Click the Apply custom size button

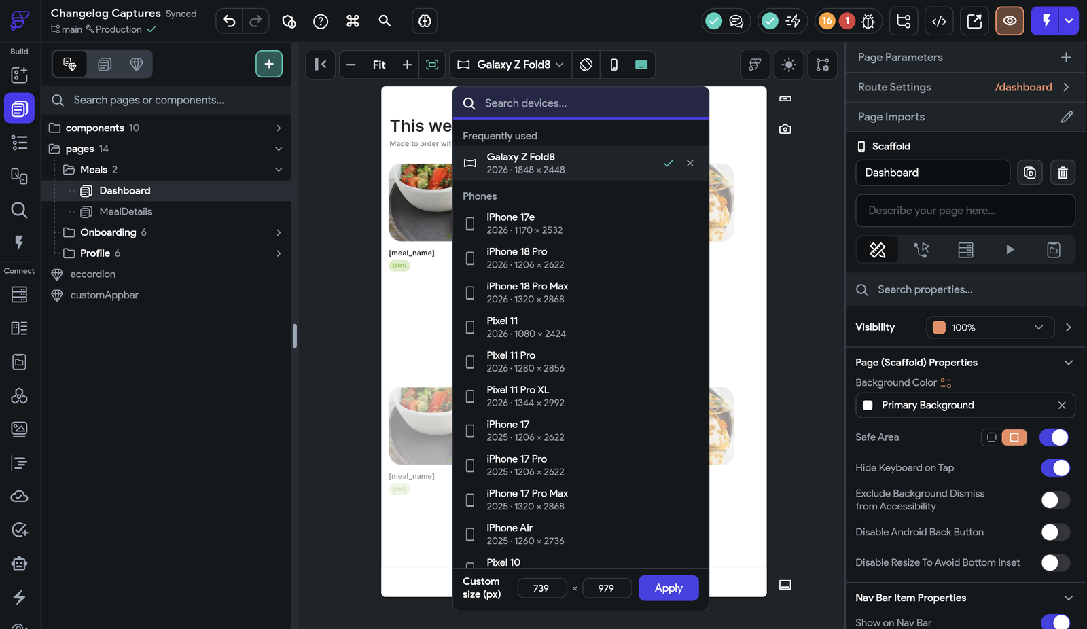tap(669, 588)
